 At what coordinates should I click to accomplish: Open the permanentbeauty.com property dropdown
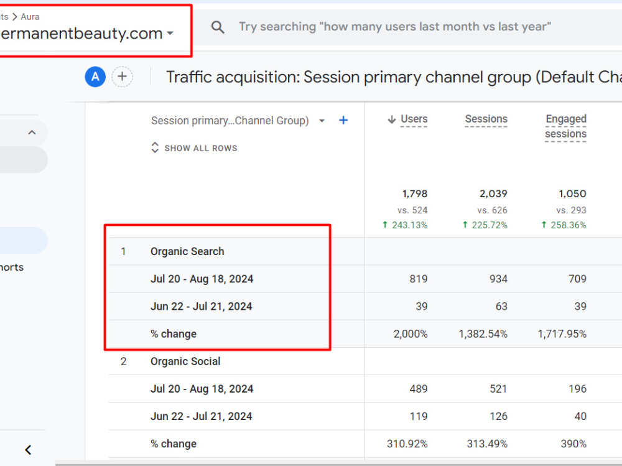[170, 34]
